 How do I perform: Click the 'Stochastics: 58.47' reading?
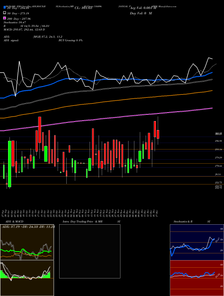click(x=14, y=22)
